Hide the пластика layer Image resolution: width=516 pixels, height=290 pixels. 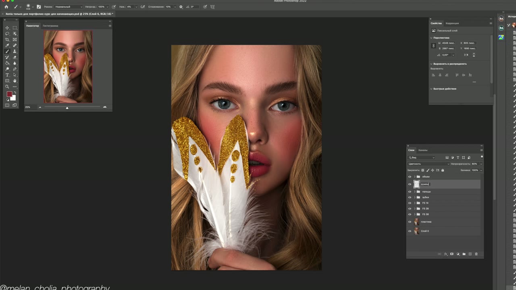(x=410, y=222)
